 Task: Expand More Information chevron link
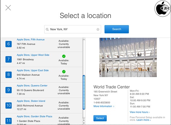(x=104, y=106)
